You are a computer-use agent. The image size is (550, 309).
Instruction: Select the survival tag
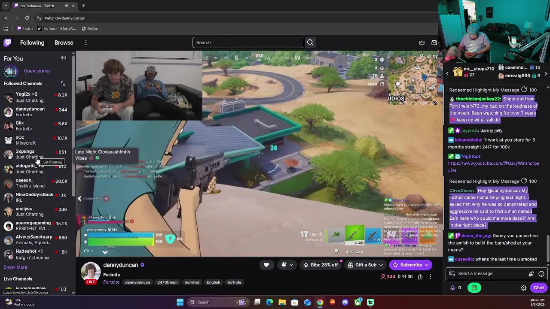tap(192, 282)
